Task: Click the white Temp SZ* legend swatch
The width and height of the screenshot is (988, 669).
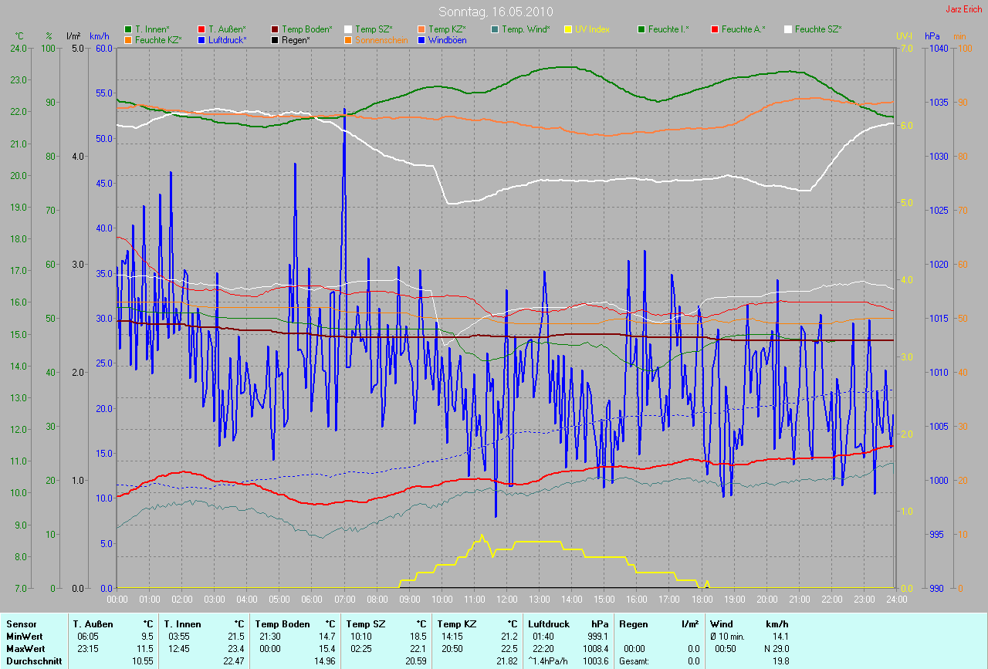Action: coord(348,29)
